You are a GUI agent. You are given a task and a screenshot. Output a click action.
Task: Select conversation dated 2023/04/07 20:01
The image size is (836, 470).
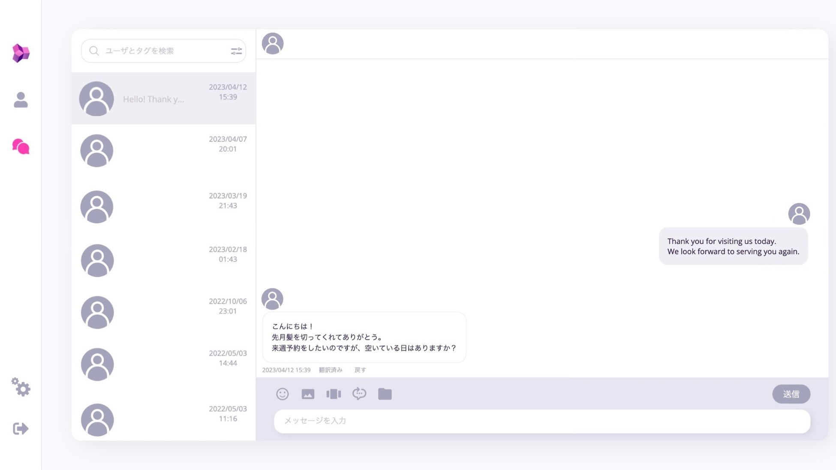(x=163, y=150)
